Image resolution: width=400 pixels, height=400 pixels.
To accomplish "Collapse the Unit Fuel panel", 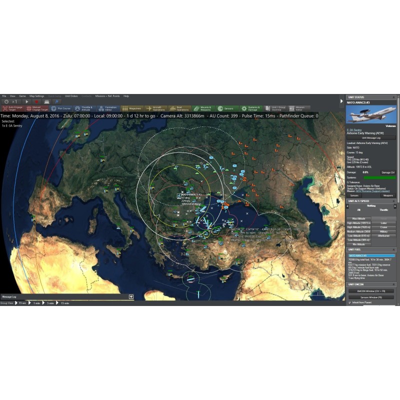I will (394, 249).
